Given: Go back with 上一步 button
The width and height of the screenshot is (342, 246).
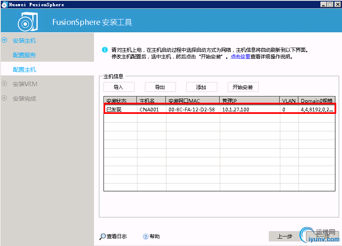Looking at the screenshot, I should tap(285, 236).
